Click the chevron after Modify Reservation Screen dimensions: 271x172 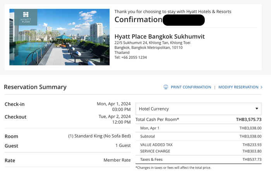[x=261, y=87]
